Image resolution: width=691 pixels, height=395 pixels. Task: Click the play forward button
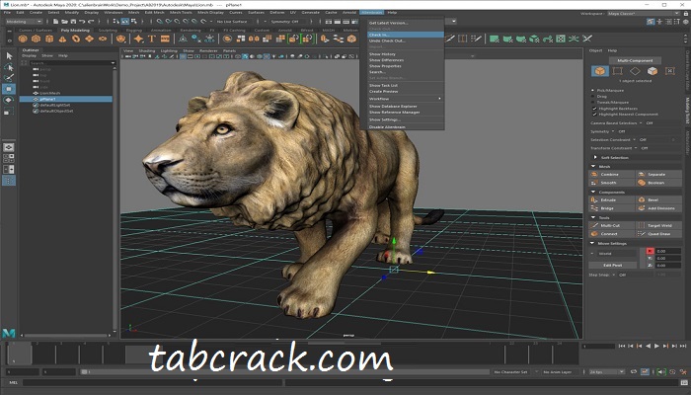click(656, 346)
